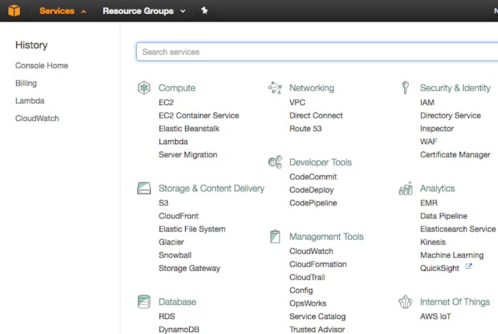Open CodeDeploy

click(x=311, y=190)
